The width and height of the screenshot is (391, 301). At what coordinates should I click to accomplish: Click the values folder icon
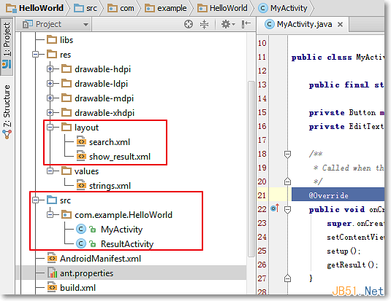pyautogui.click(x=67, y=171)
